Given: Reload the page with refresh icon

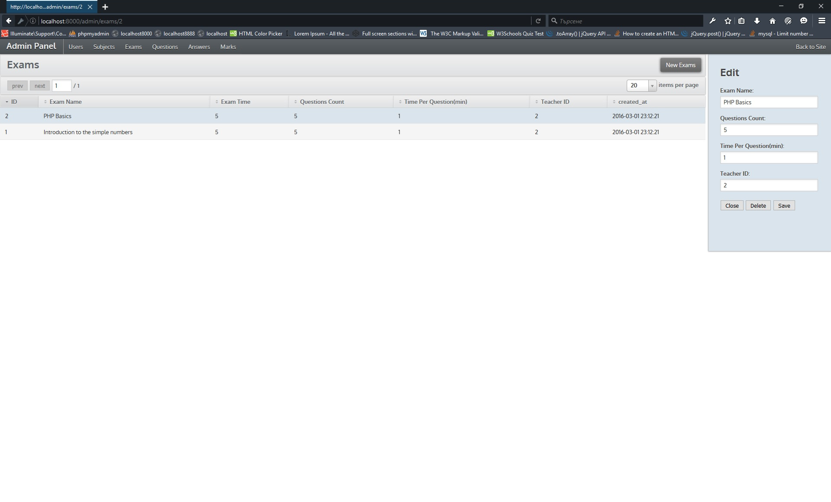Looking at the screenshot, I should pos(538,21).
